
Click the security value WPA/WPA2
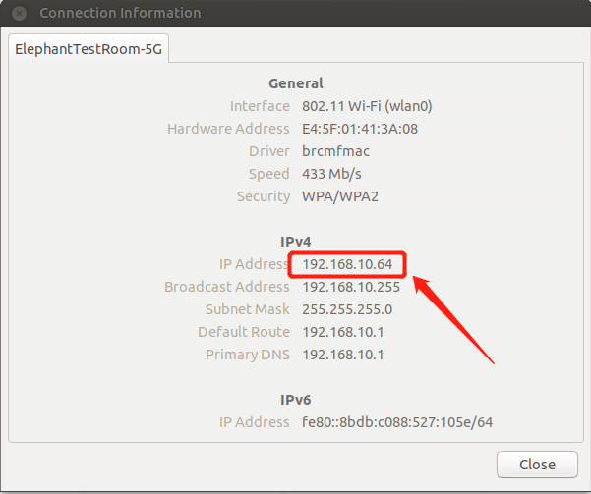pyautogui.click(x=339, y=196)
